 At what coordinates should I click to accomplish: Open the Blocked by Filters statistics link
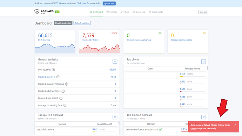tap(47, 77)
